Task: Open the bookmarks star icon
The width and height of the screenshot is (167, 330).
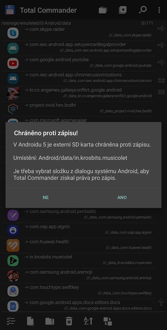Action: (x=123, y=10)
